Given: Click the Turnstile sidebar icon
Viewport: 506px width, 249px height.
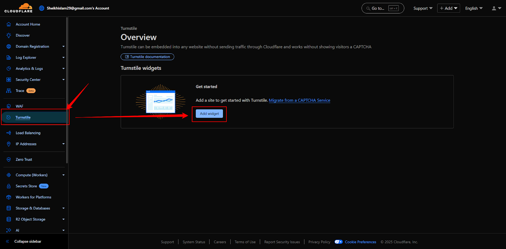Looking at the screenshot, I should click(x=9, y=117).
